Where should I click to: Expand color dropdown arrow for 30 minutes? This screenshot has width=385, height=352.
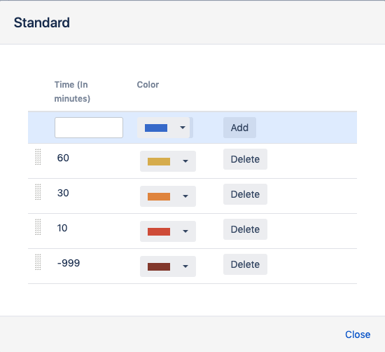tap(185, 196)
